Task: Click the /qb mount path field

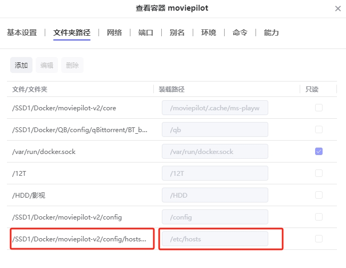Action: pos(215,129)
